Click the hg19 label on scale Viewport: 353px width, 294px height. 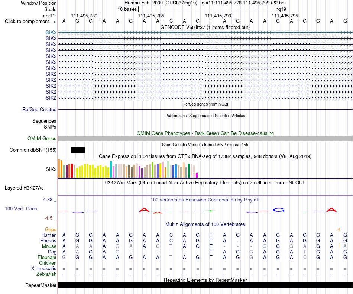click(281, 9)
